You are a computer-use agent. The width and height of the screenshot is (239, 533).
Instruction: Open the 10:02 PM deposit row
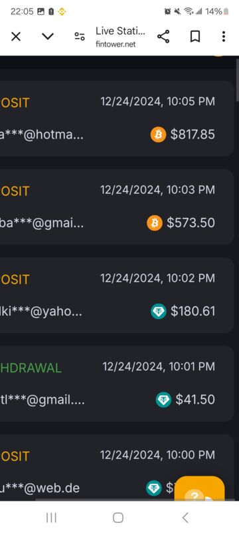(x=117, y=295)
